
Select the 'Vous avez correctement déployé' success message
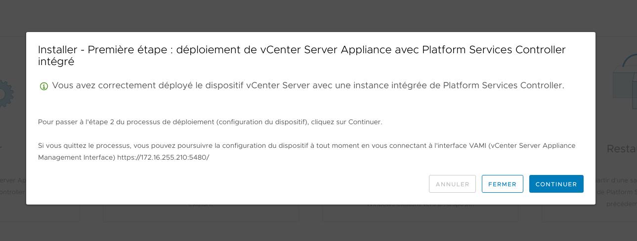click(x=308, y=85)
